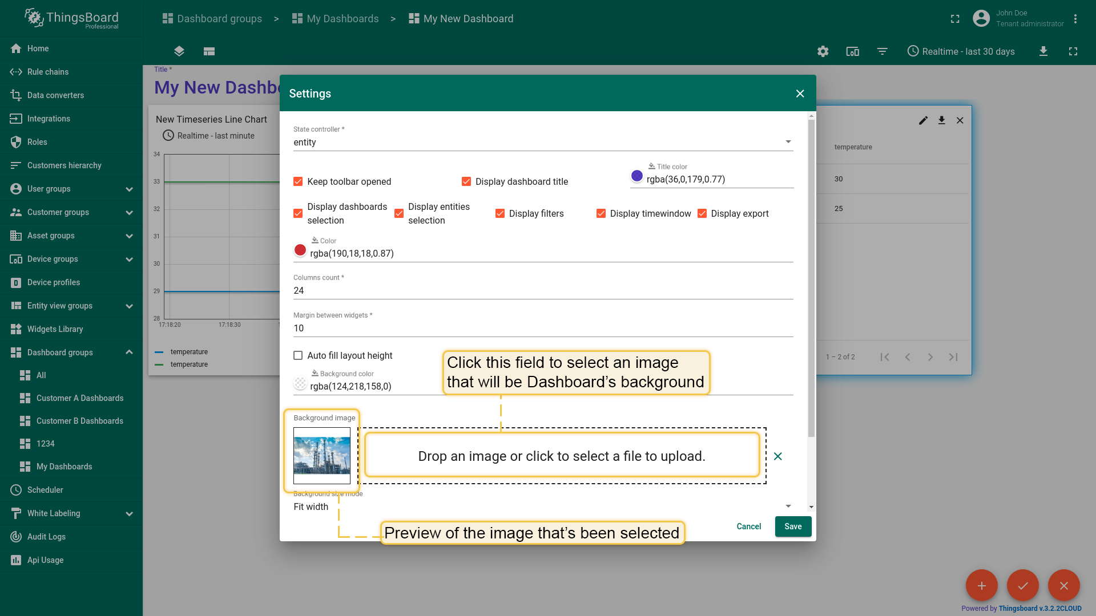Open the filters icon in toolbar
This screenshot has height=616, width=1096.
click(882, 51)
